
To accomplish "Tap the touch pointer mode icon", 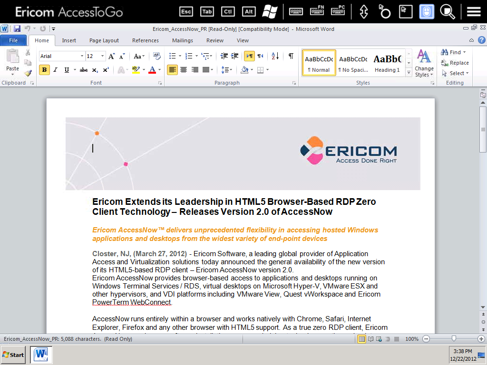I will tap(384, 12).
